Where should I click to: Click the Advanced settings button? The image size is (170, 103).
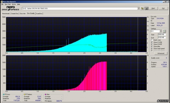(161, 53)
